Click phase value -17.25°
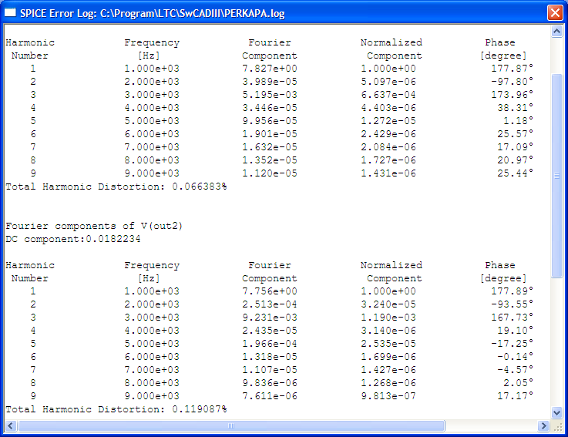This screenshot has width=568, height=437. click(513, 343)
